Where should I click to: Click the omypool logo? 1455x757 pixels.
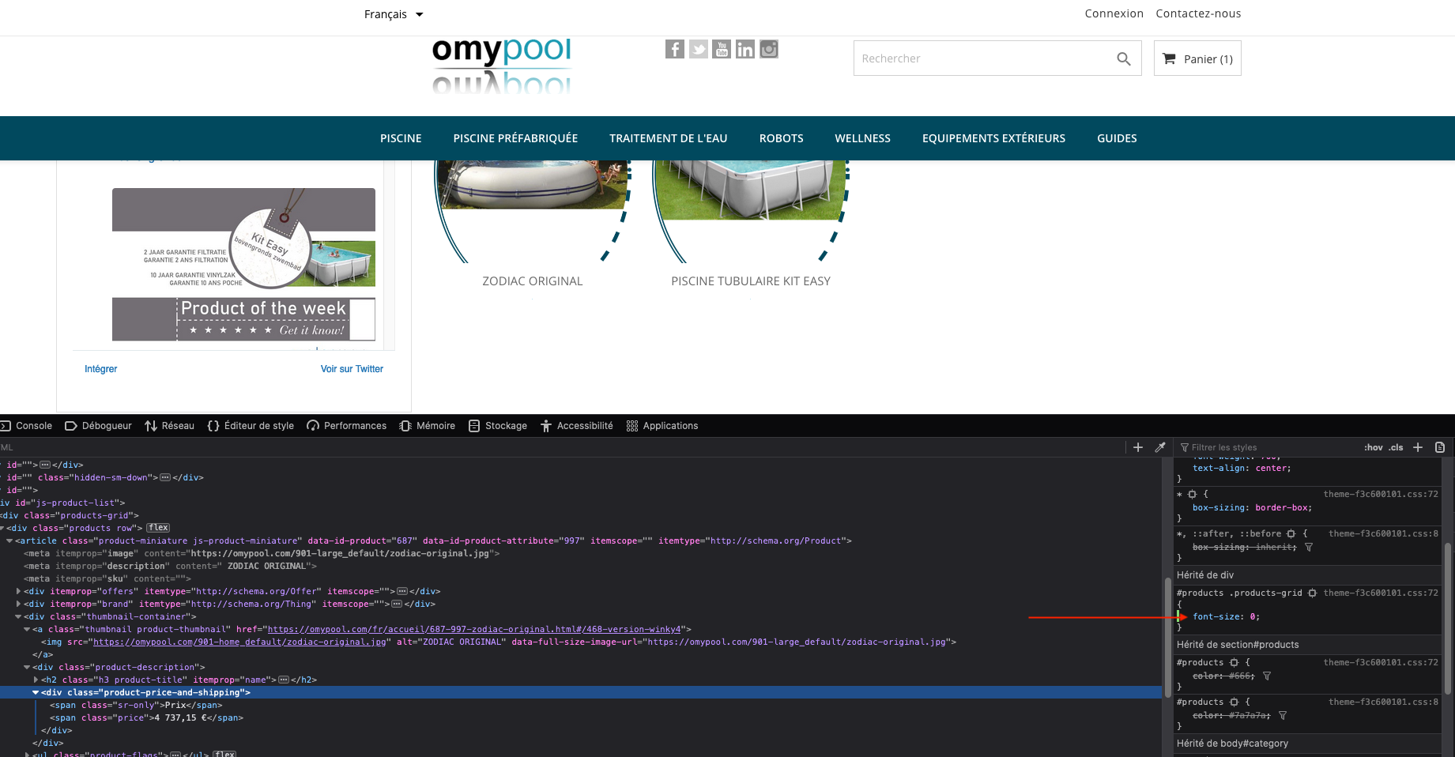(501, 66)
